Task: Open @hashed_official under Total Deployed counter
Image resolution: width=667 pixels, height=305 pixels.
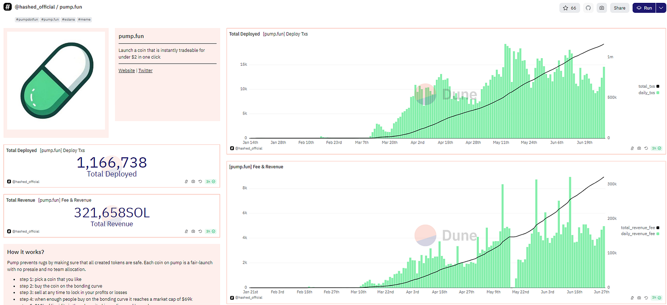Action: click(x=26, y=182)
